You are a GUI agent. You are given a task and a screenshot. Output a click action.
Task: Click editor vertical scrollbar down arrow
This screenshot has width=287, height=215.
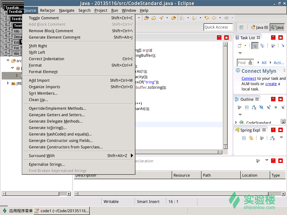pyautogui.click(x=226, y=147)
